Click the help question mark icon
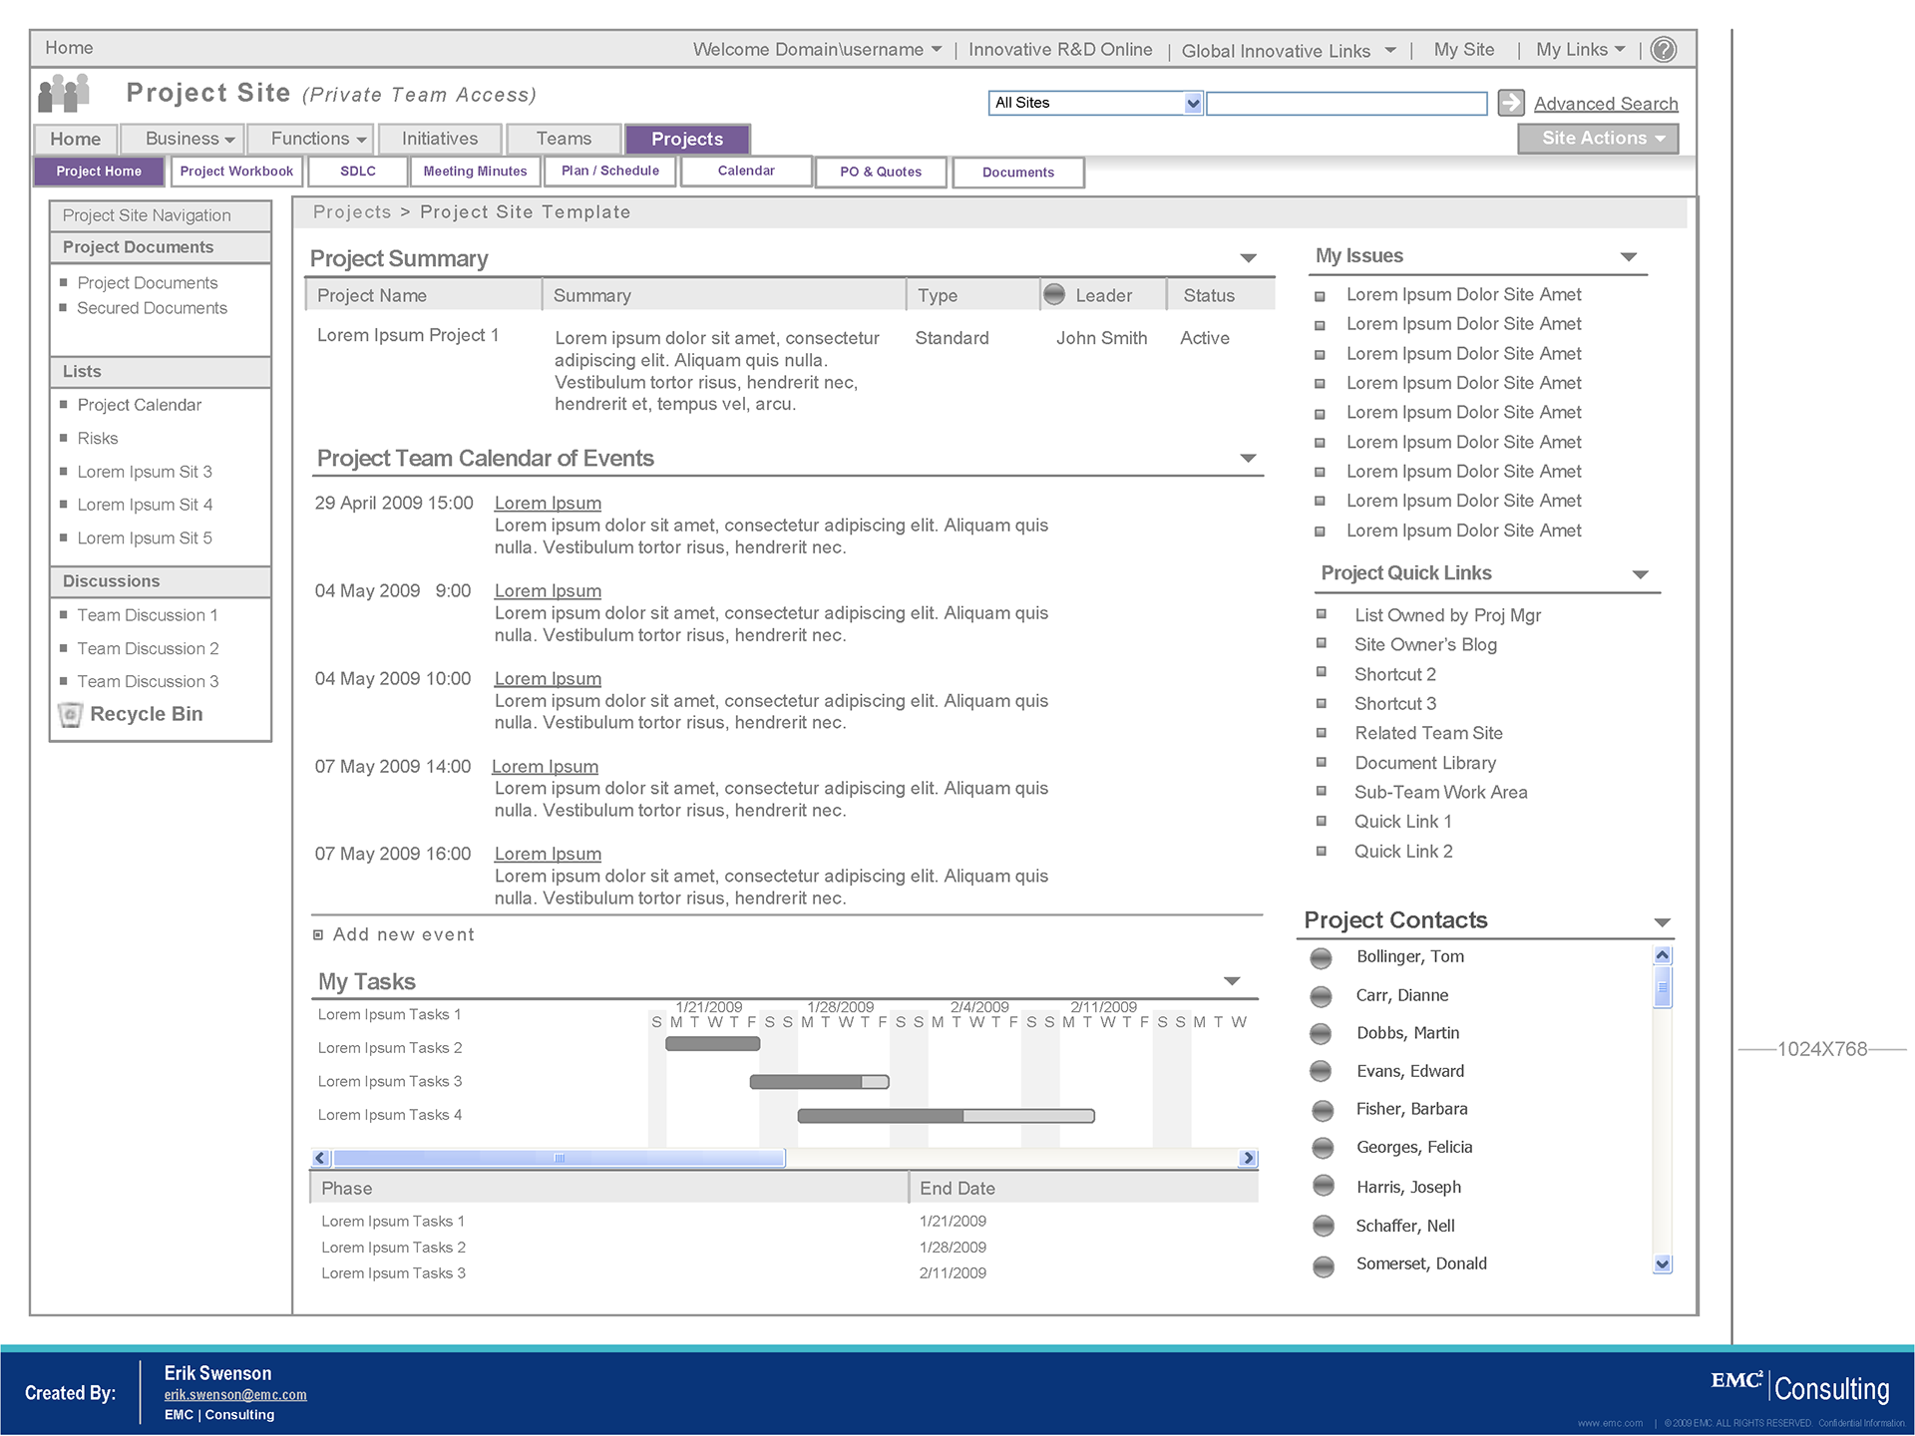This screenshot has height=1436, width=1915. click(x=1663, y=50)
